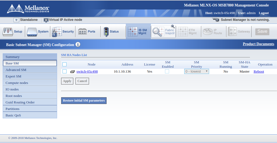Open the Root nodes sidebar tab
277x143 pixels.
tap(30, 96)
